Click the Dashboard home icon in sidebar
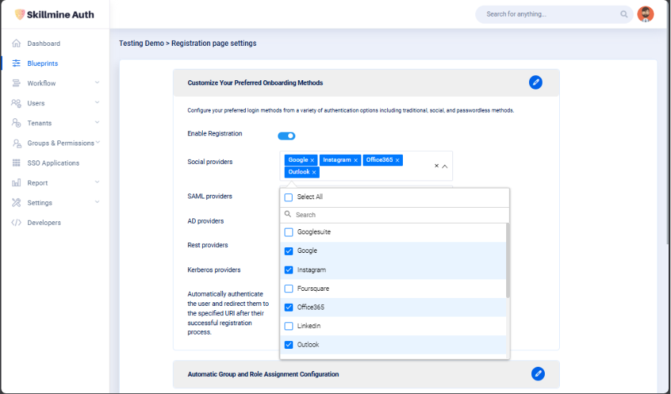The image size is (671, 394). 16,44
